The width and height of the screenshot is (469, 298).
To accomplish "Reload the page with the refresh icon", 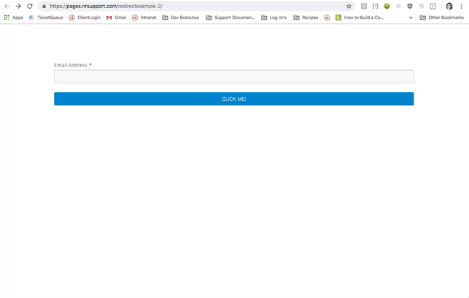I will point(30,6).
